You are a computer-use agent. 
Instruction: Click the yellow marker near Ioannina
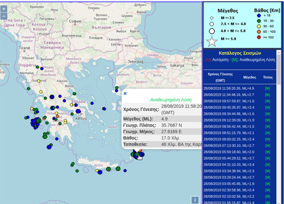[39, 81]
